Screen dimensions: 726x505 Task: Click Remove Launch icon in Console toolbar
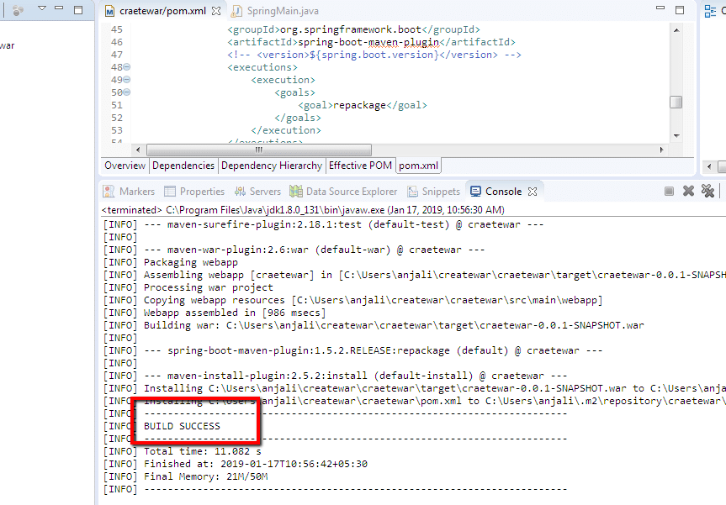[688, 192]
